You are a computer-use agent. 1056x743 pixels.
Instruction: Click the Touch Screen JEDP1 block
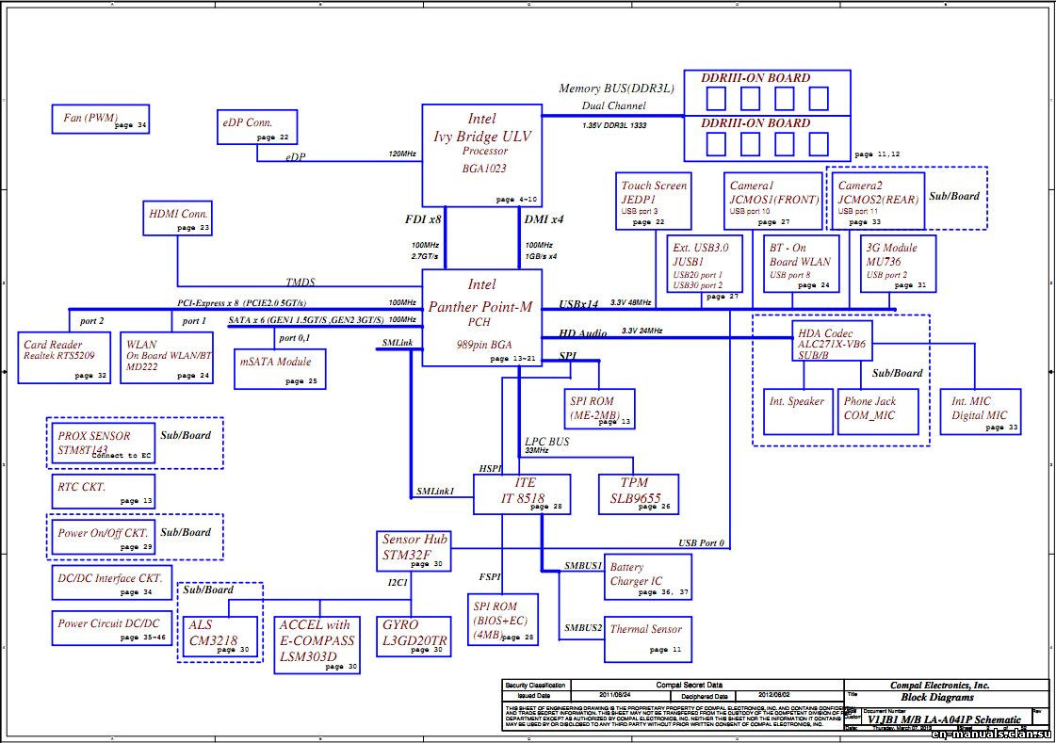click(x=653, y=201)
